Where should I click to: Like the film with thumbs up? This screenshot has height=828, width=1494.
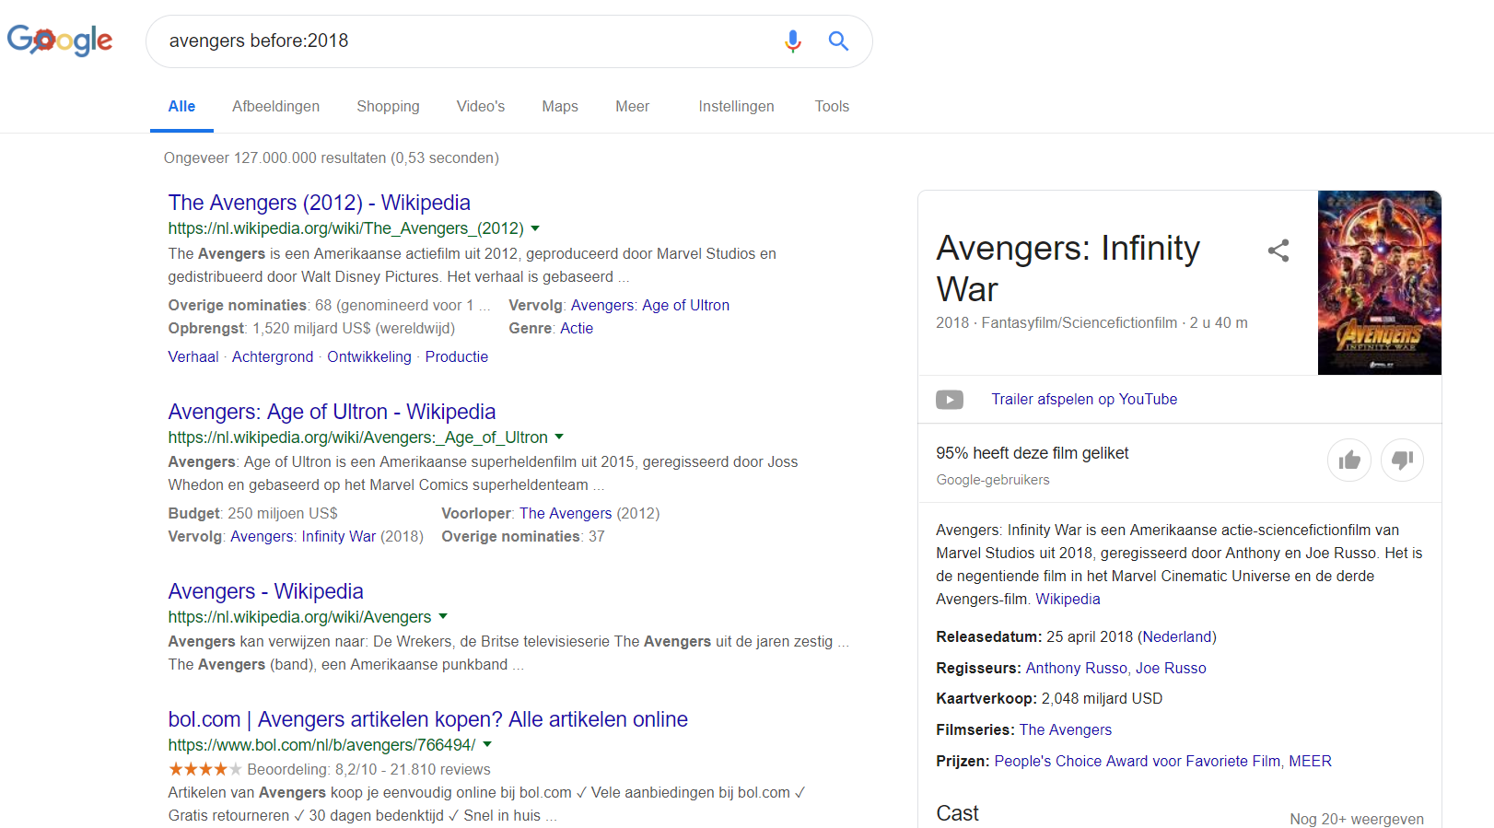click(1349, 460)
